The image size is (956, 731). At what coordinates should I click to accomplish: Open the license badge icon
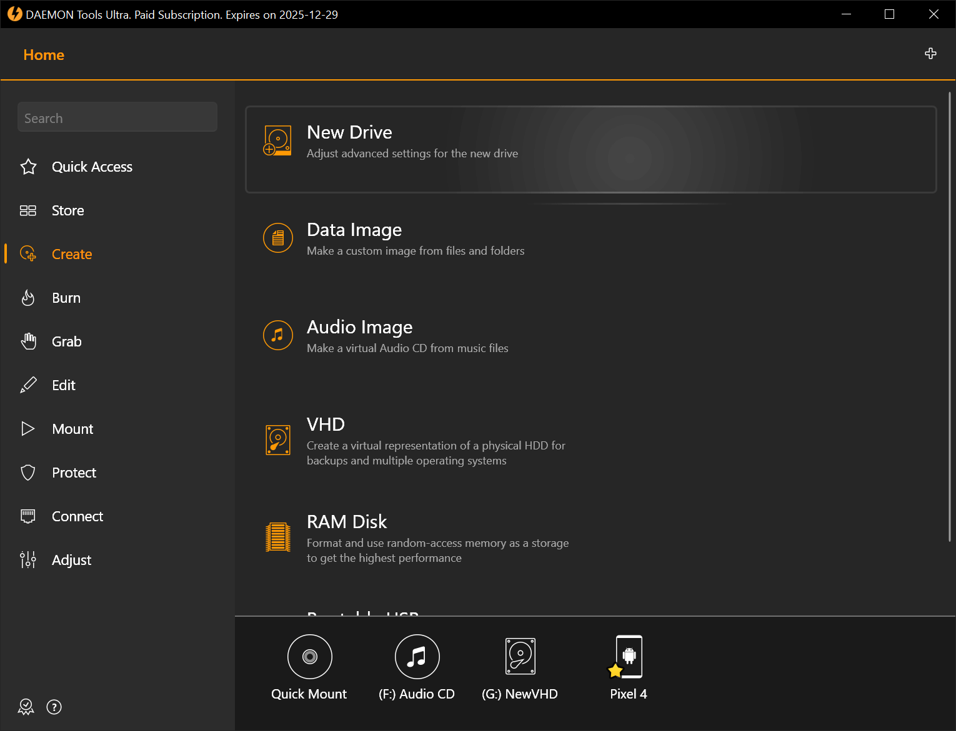coord(26,707)
